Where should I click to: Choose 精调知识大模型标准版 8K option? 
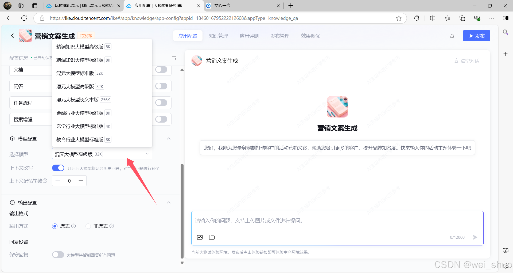pyautogui.click(x=102, y=60)
